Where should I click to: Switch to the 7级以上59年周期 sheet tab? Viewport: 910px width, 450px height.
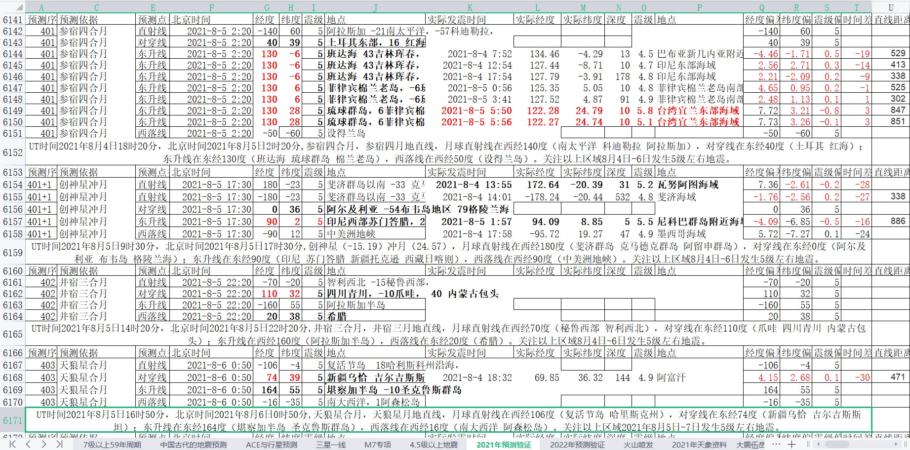[x=113, y=445]
